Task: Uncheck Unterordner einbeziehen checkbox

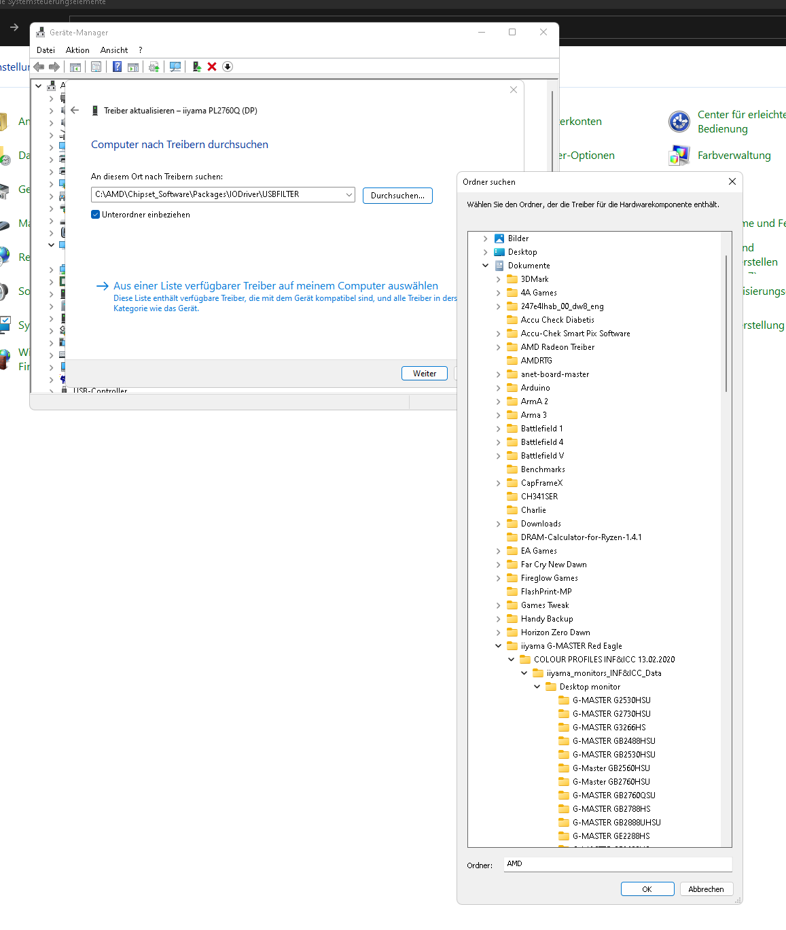Action: (96, 215)
